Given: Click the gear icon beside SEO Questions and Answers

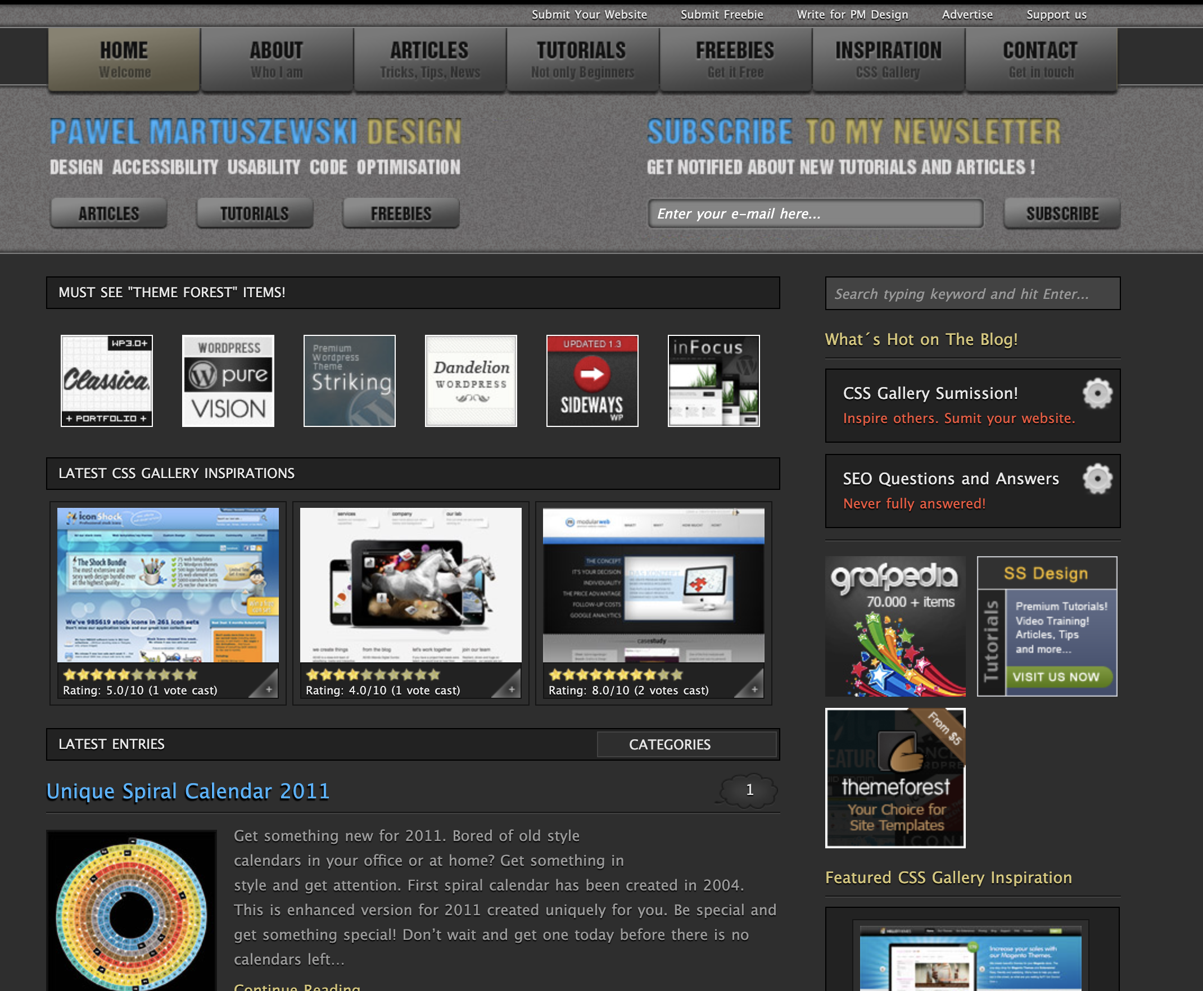Looking at the screenshot, I should [x=1097, y=479].
